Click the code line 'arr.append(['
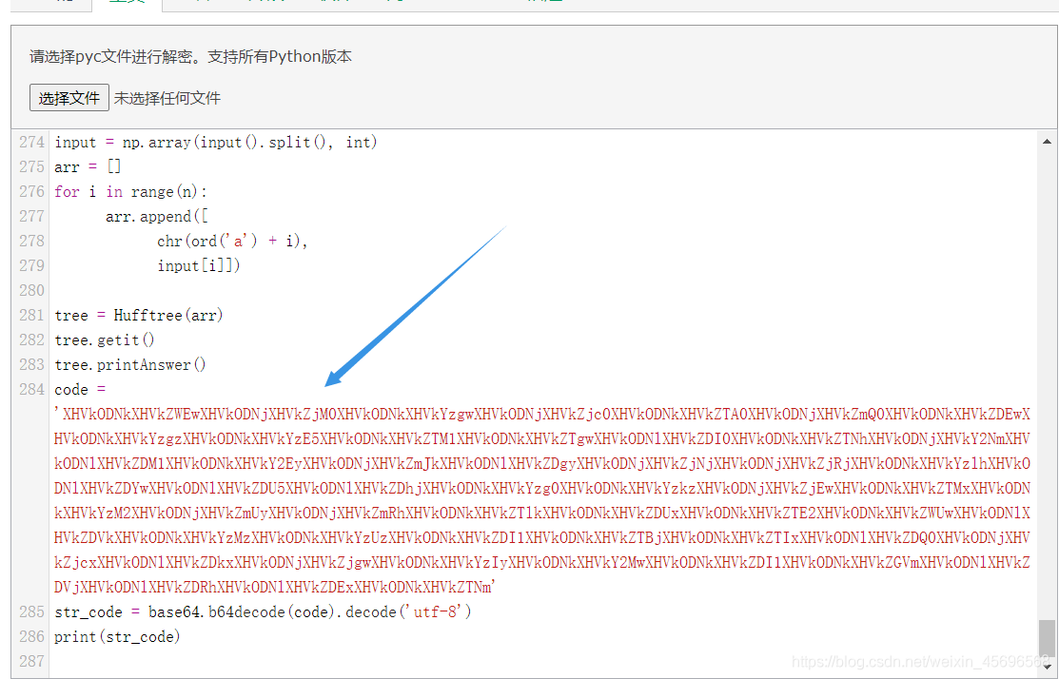 point(157,217)
